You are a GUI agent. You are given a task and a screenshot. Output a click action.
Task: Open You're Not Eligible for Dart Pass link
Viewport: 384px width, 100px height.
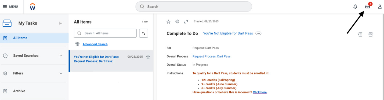click(228, 33)
